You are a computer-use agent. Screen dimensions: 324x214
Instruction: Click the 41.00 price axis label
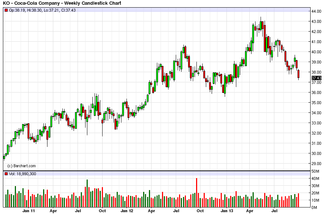(x=316, y=42)
